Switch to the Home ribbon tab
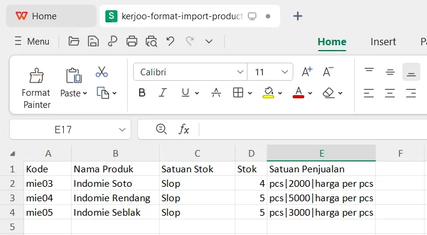Screen dimensions: 427x235 (x=332, y=42)
